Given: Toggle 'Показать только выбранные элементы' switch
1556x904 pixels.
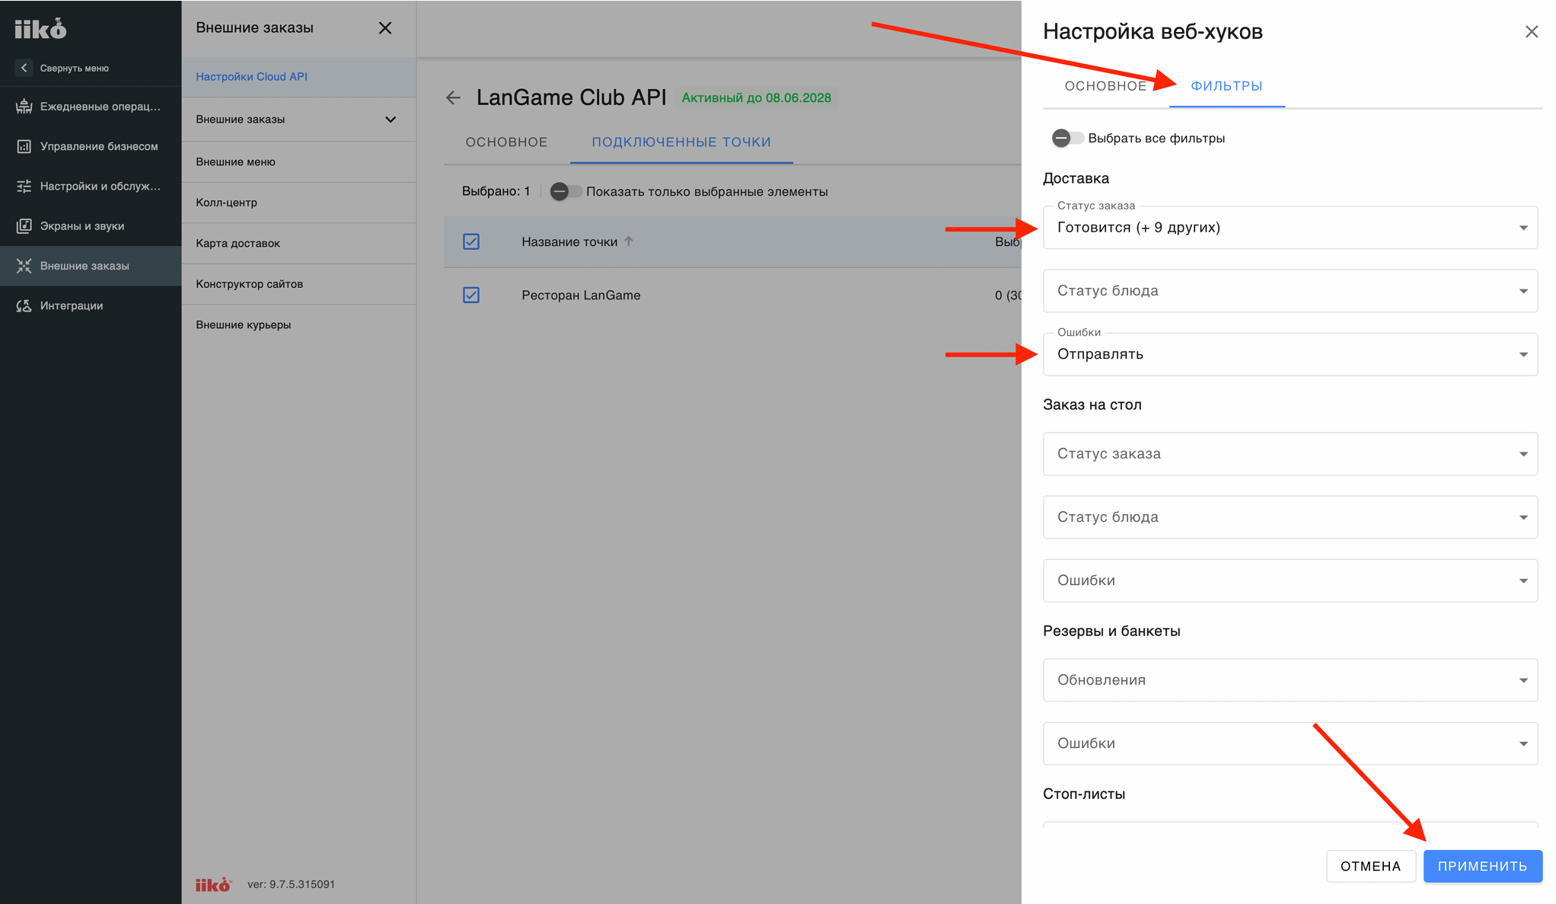Looking at the screenshot, I should point(566,191).
